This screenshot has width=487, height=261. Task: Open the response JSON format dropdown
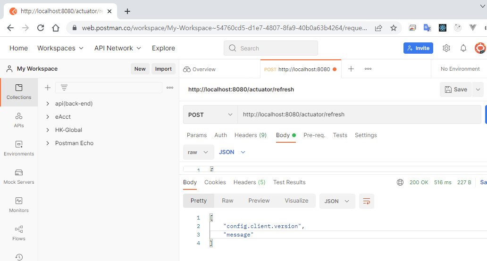tap(337, 201)
